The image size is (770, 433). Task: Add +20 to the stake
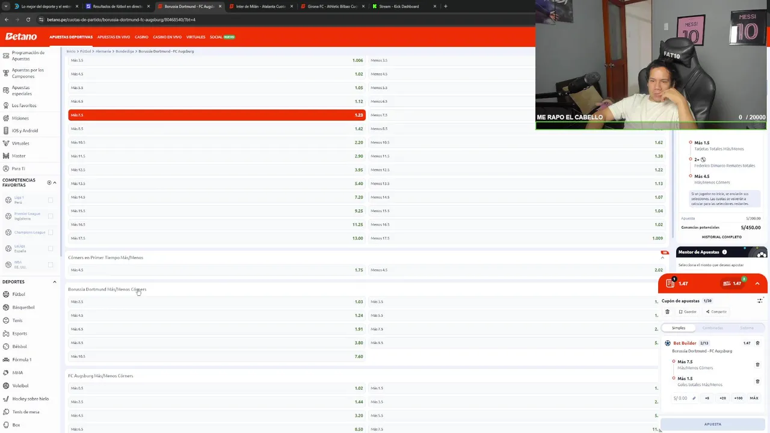click(722, 398)
